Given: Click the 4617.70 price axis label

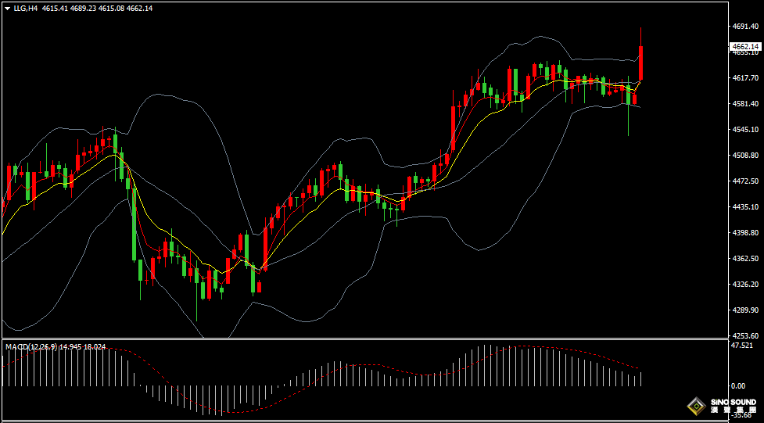Looking at the screenshot, I should [745, 78].
